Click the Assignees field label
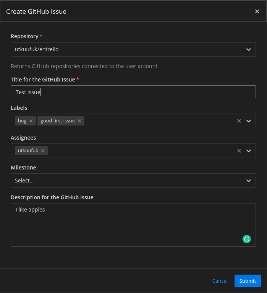 [x=23, y=138]
